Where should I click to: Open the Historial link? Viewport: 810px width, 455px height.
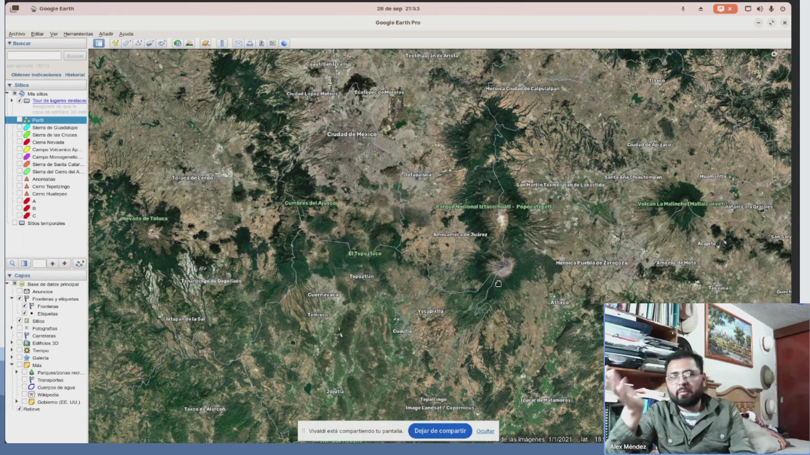pyautogui.click(x=75, y=75)
